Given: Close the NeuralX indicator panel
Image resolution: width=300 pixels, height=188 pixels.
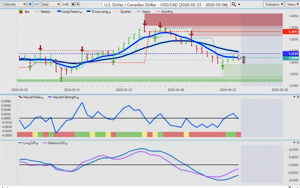Looking at the screenshot, I should (298, 97).
